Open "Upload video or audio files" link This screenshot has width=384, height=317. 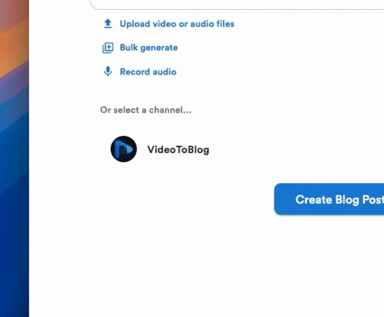point(177,24)
